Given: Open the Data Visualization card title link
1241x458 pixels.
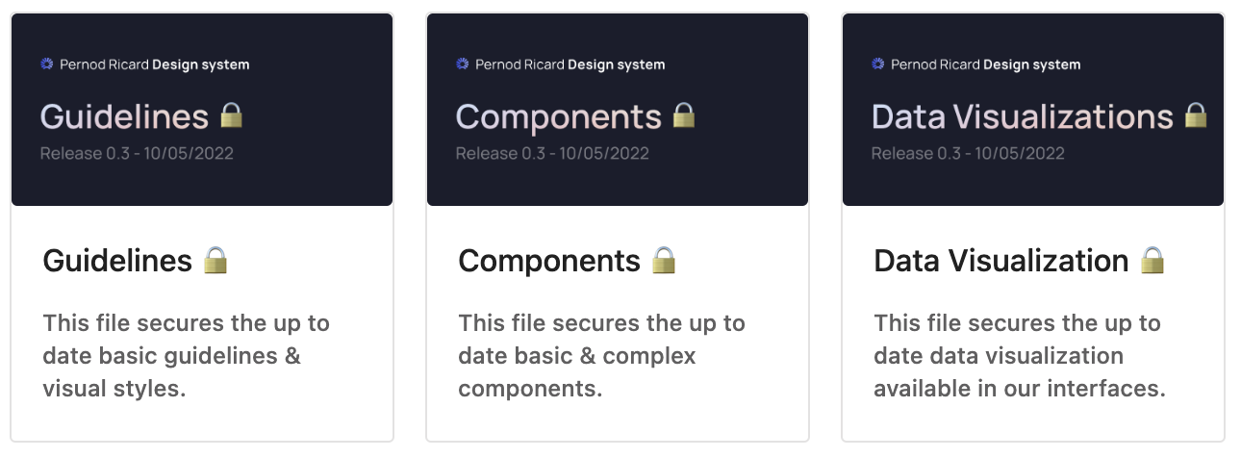Looking at the screenshot, I should click(1000, 261).
